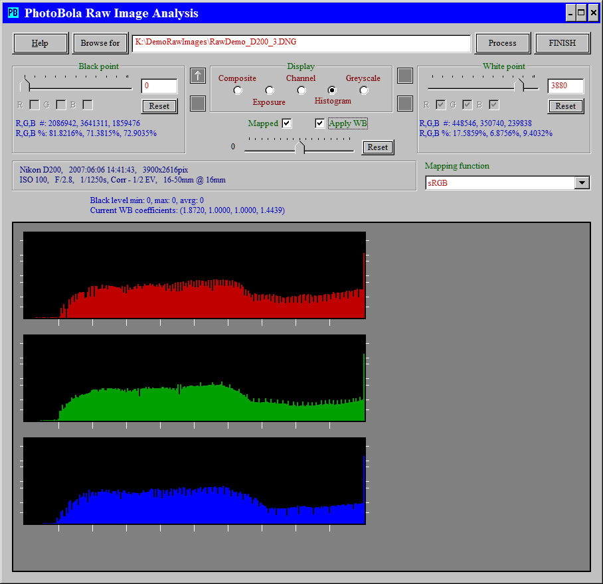Click the upper grey square button left of White point
Viewport: 603px width, 584px height.
click(404, 76)
